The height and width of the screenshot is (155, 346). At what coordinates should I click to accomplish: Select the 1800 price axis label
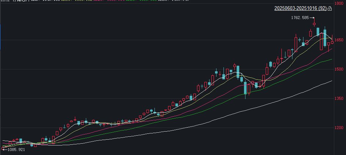pyautogui.click(x=339, y=3)
